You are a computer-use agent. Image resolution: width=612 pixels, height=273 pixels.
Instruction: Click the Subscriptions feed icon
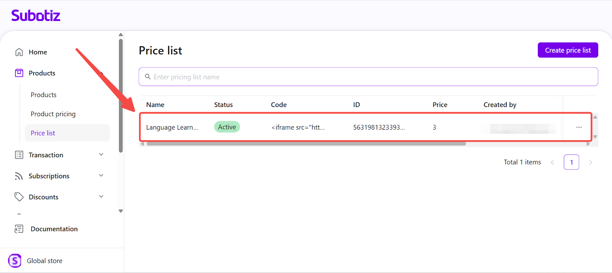click(x=19, y=176)
